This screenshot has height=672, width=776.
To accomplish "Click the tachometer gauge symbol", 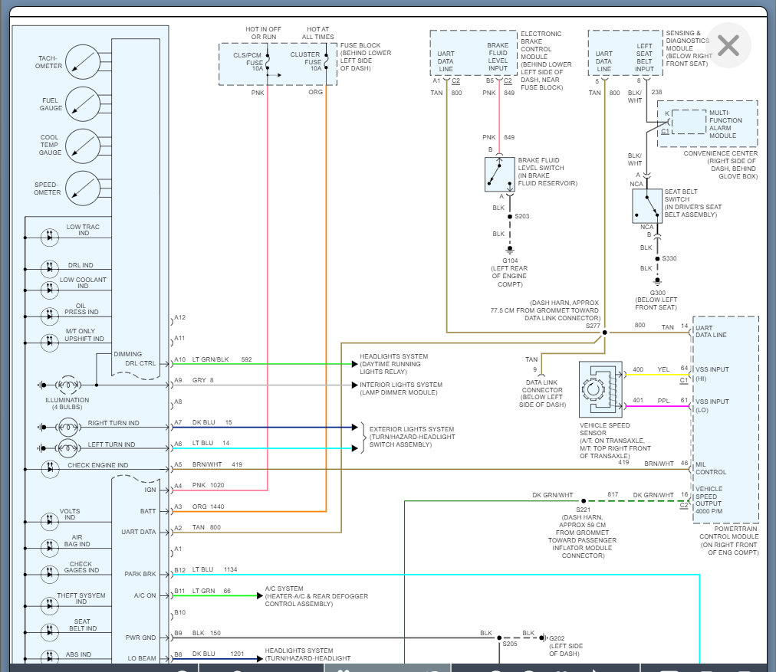I will point(84,63).
